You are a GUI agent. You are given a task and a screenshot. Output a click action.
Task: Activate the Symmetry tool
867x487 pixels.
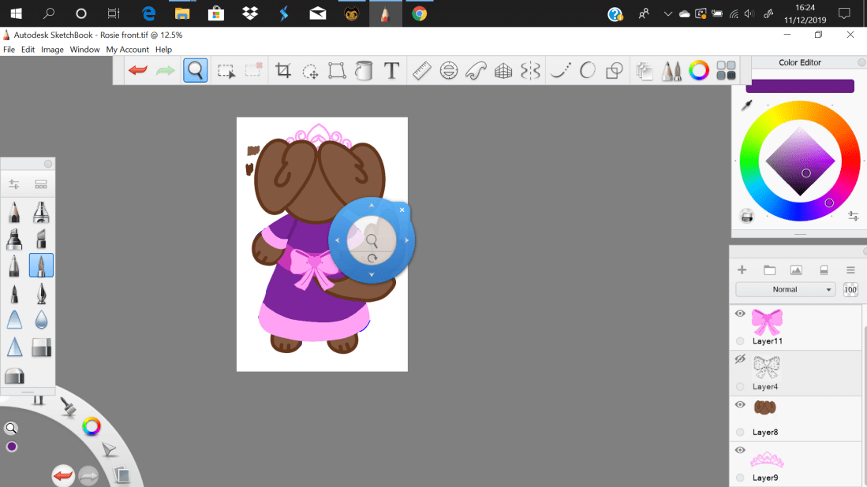pyautogui.click(x=531, y=71)
